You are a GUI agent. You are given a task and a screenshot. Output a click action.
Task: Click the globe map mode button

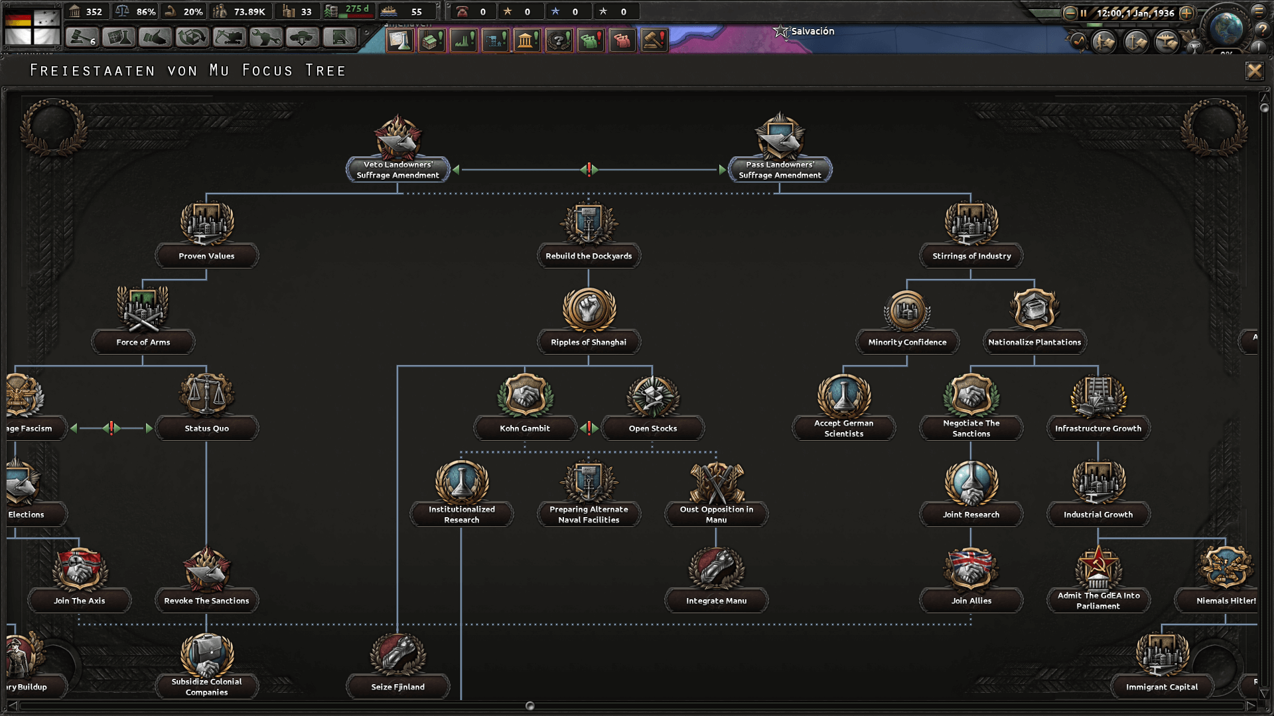click(1226, 28)
